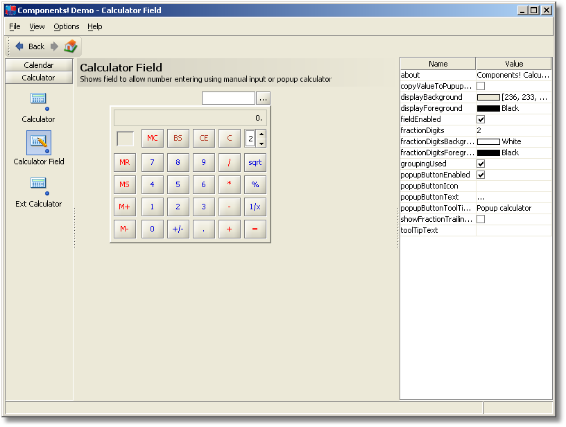Enable the copyValueToPopup checkbox
This screenshot has height=427, width=566.
coord(481,86)
